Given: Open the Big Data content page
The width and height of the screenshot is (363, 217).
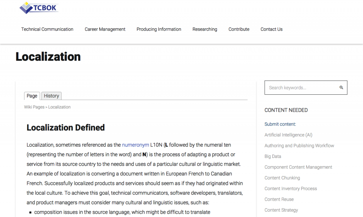Looking at the screenshot, I should pos(273,156).
